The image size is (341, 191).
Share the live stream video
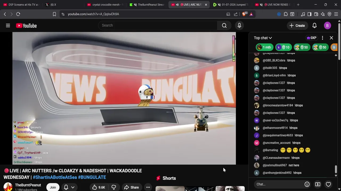[x=131, y=187]
